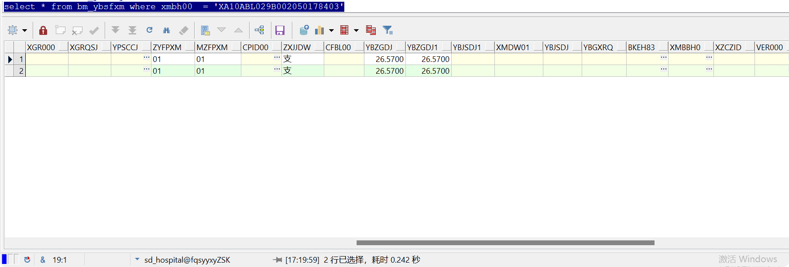This screenshot has width=789, height=267.
Task: Click the XGR000 column header
Action: pyautogui.click(x=47, y=47)
